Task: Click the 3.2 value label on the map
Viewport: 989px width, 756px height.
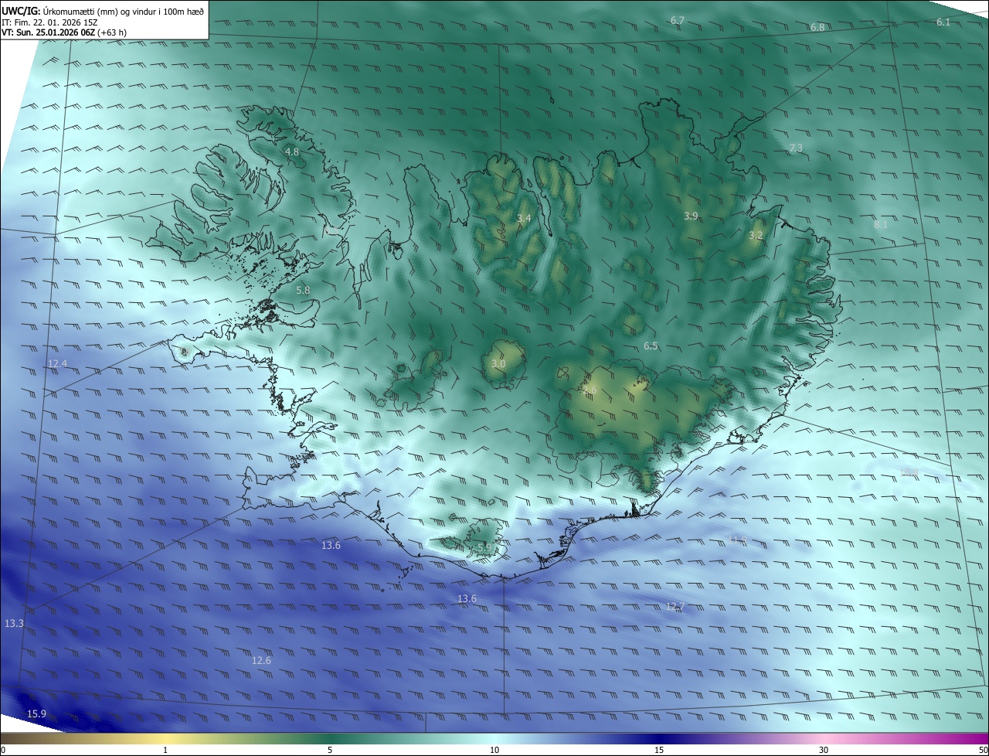Action: [755, 235]
